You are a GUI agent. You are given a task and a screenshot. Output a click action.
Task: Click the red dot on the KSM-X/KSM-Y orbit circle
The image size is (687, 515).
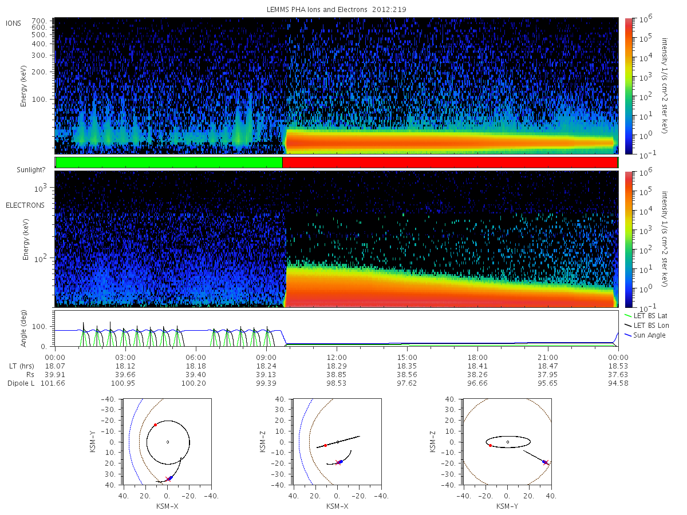(155, 425)
